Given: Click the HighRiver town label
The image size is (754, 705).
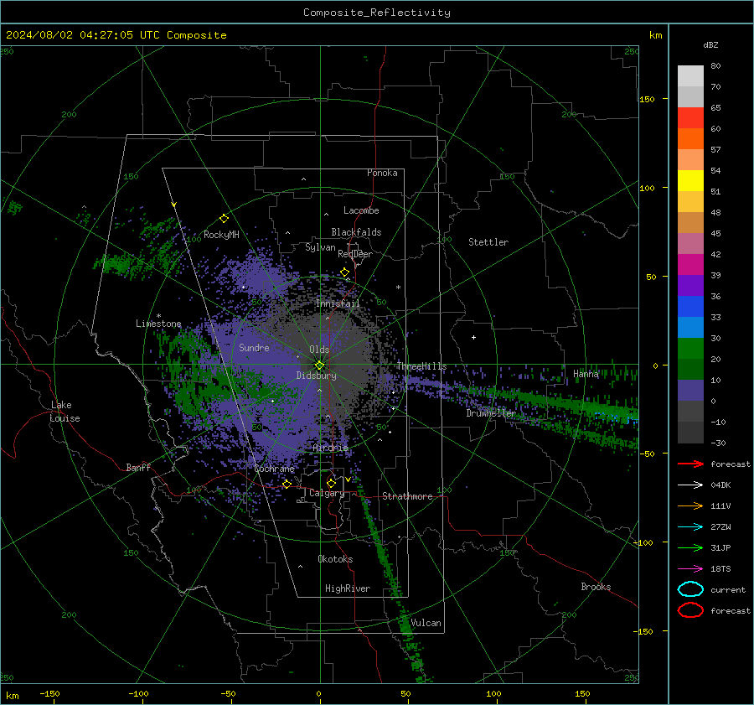Looking at the screenshot, I should click(x=348, y=588).
